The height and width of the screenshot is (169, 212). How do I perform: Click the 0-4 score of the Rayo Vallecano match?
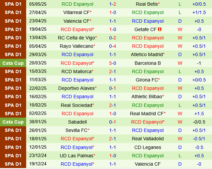tap(113, 46)
